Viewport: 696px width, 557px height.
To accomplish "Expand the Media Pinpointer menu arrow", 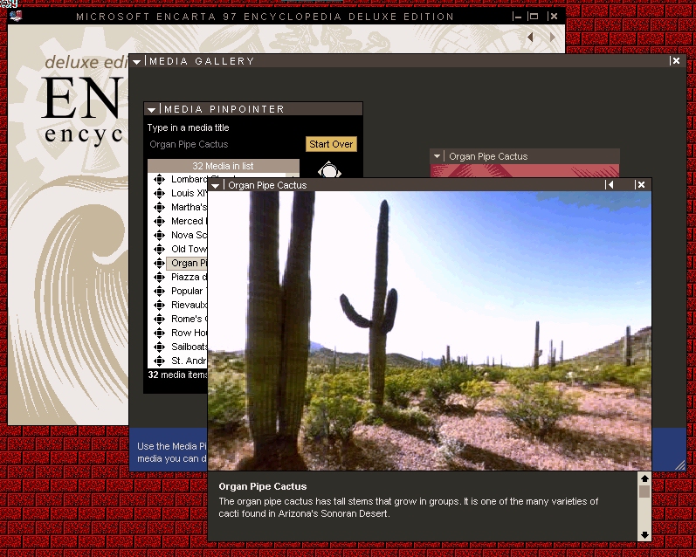I will click(152, 110).
